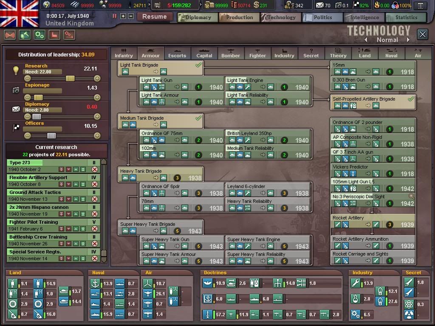
Task: Decrease Espionage leadership with the minus button
Action: coord(27,97)
